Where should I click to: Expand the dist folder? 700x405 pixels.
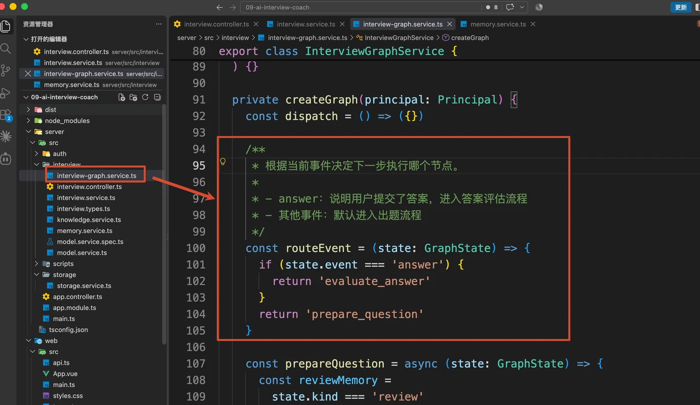(28, 110)
